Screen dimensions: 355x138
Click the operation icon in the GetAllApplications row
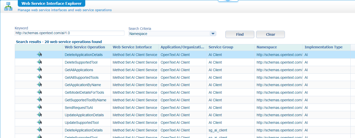39,69
